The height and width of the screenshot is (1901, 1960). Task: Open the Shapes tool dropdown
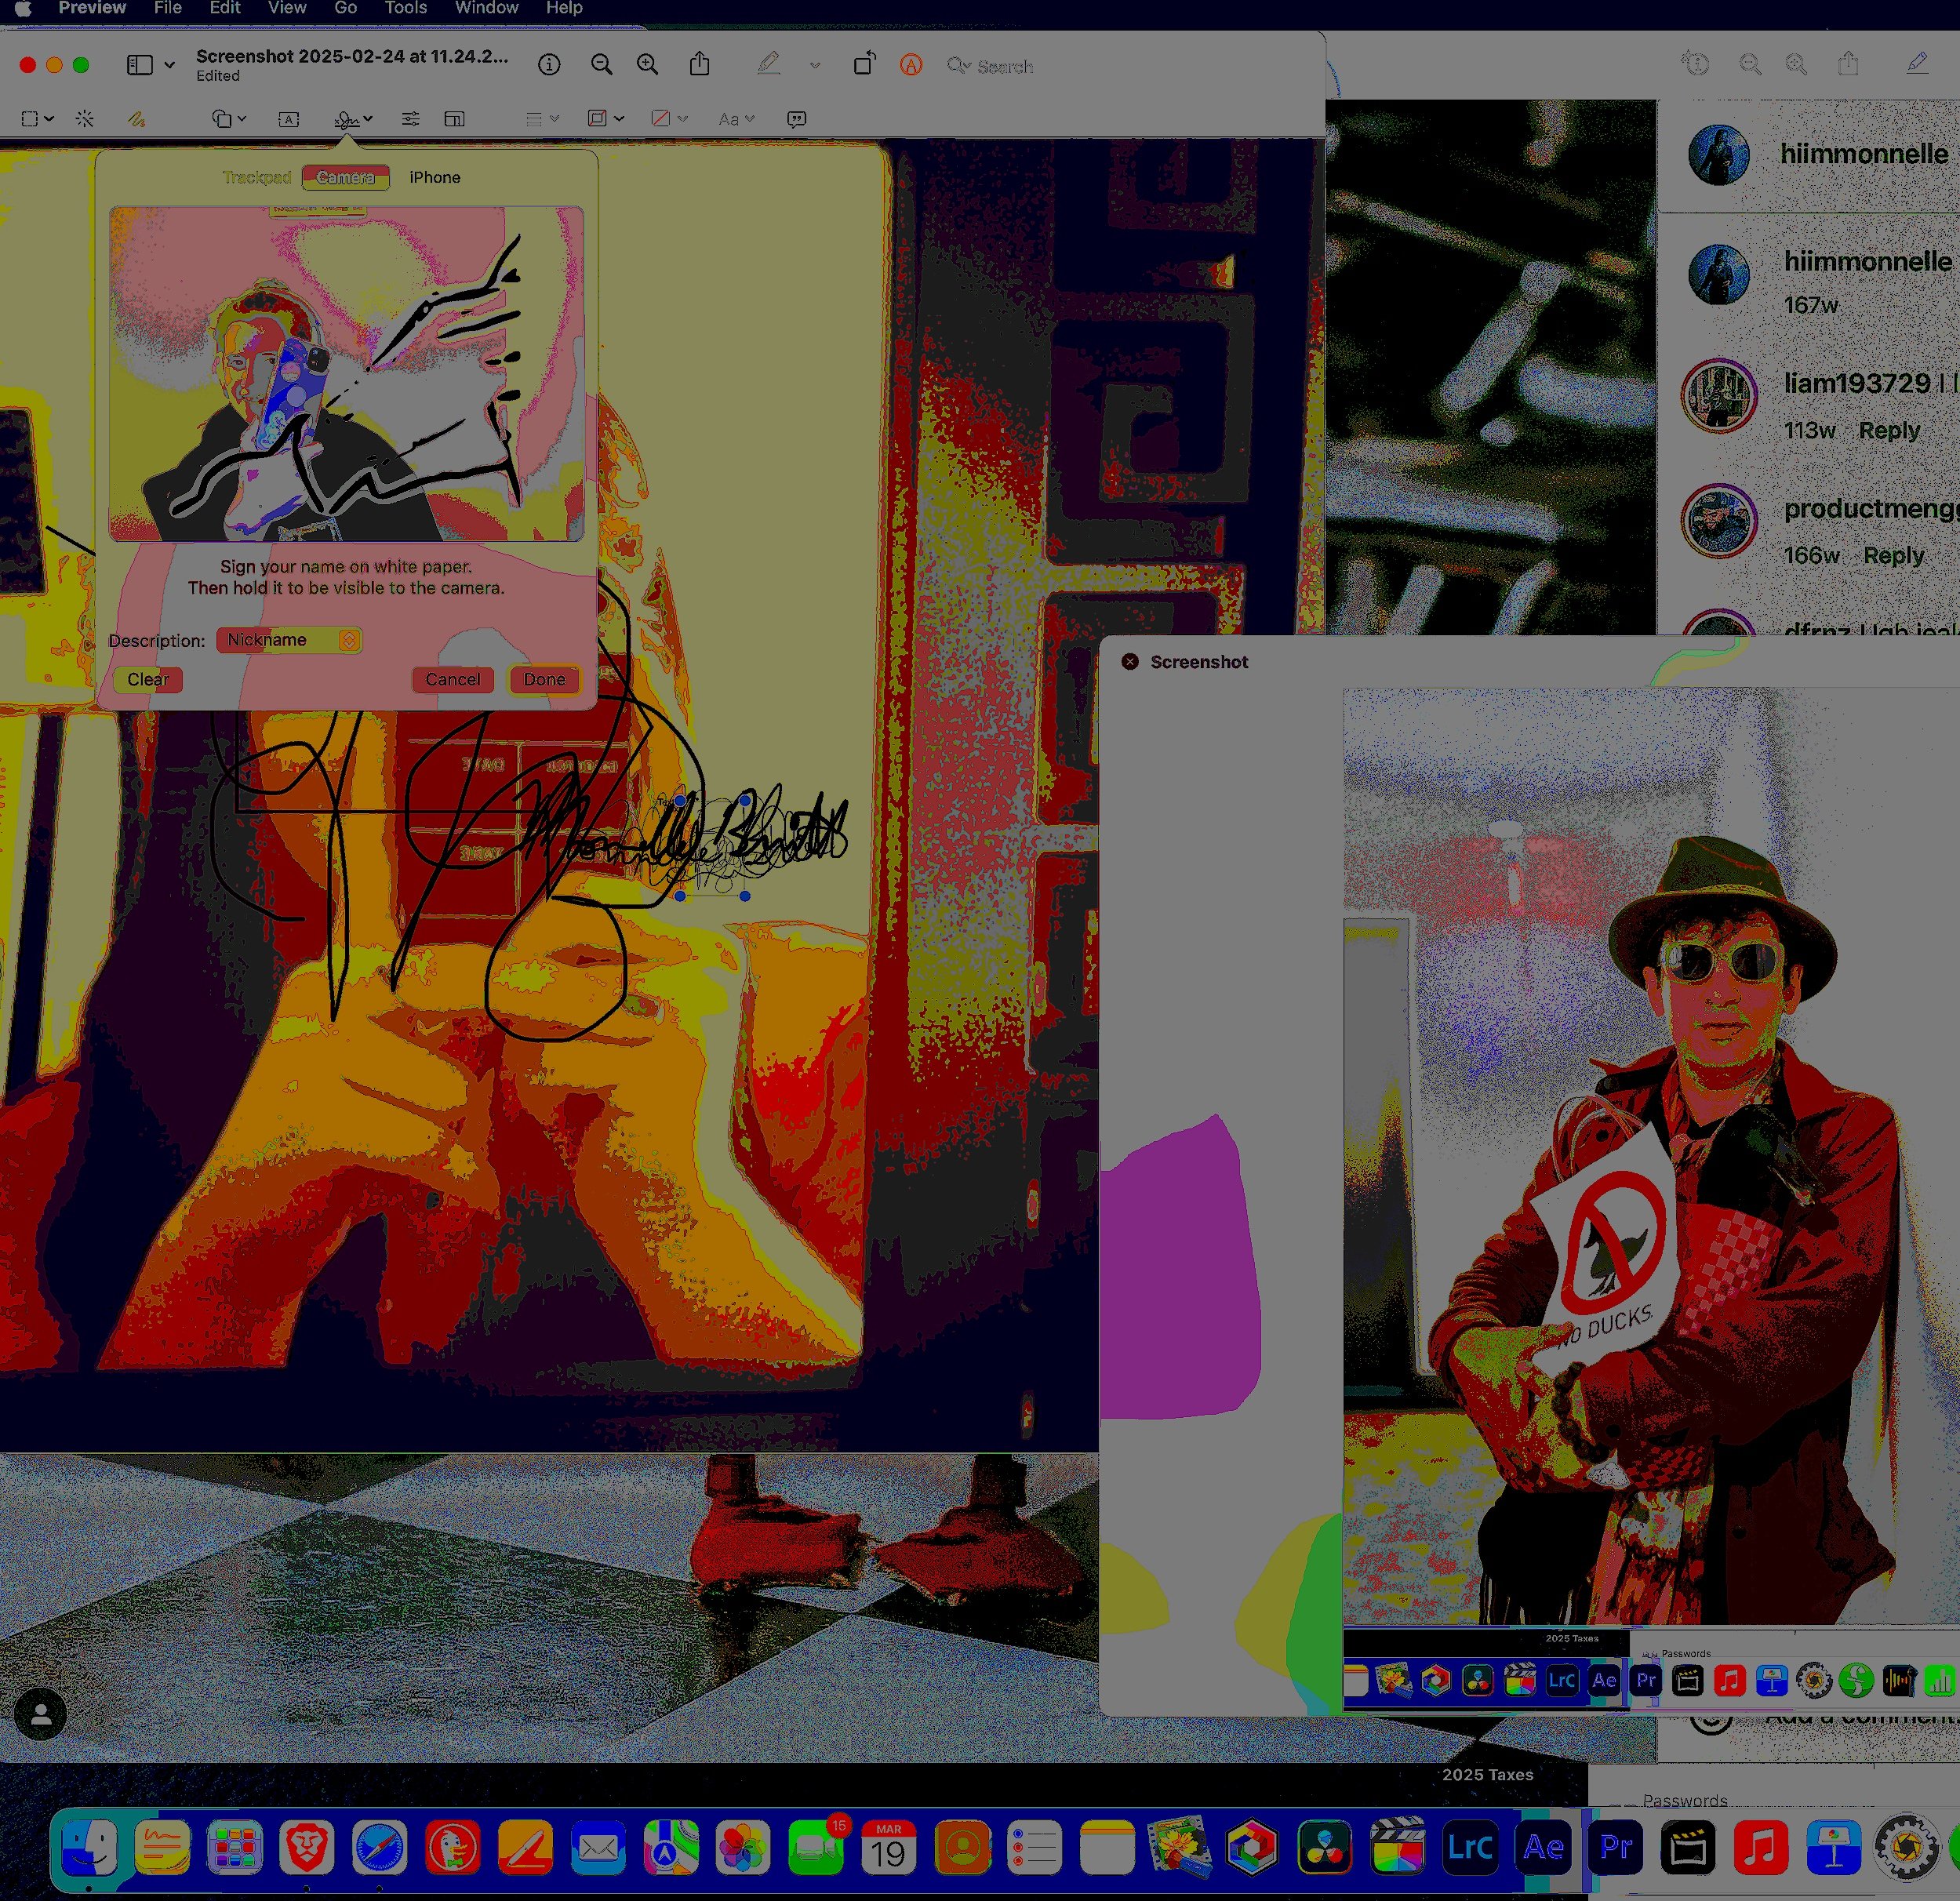(229, 119)
